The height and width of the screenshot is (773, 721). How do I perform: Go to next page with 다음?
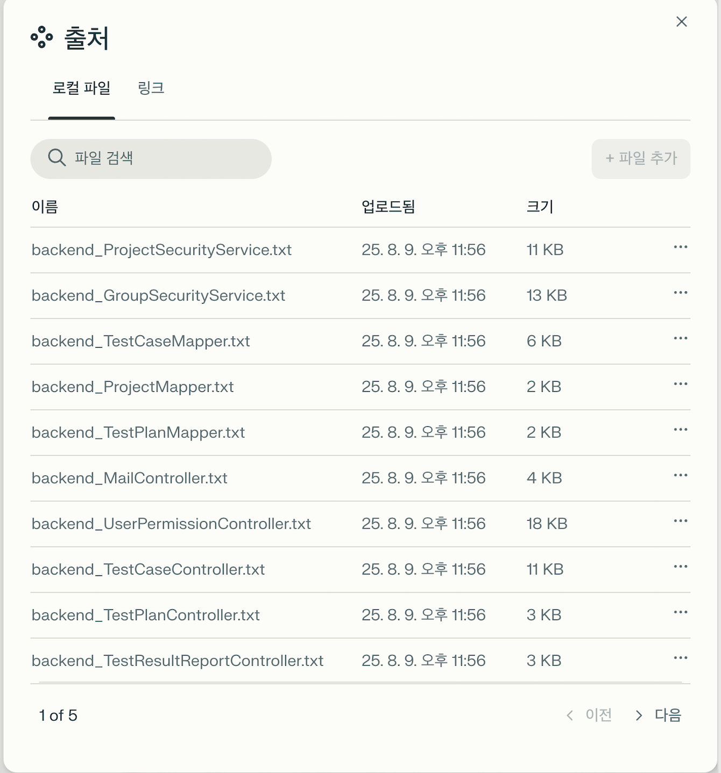pos(668,715)
